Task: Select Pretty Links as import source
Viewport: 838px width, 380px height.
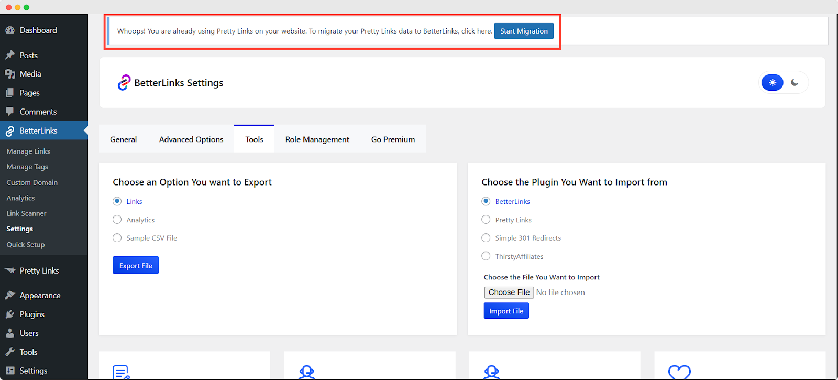Action: [486, 220]
